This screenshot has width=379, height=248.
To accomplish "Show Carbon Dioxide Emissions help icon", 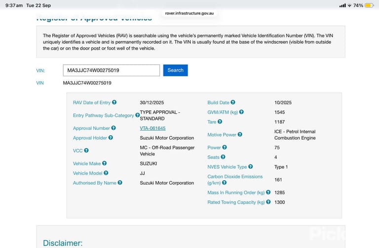I will 225,183.
